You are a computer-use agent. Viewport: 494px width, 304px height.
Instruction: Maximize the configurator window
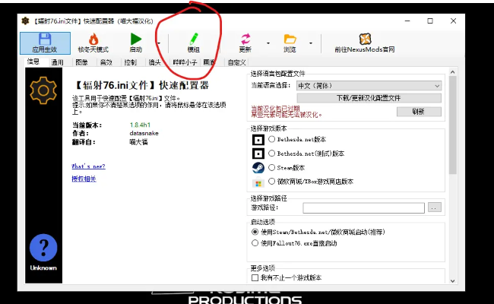pos(430,21)
